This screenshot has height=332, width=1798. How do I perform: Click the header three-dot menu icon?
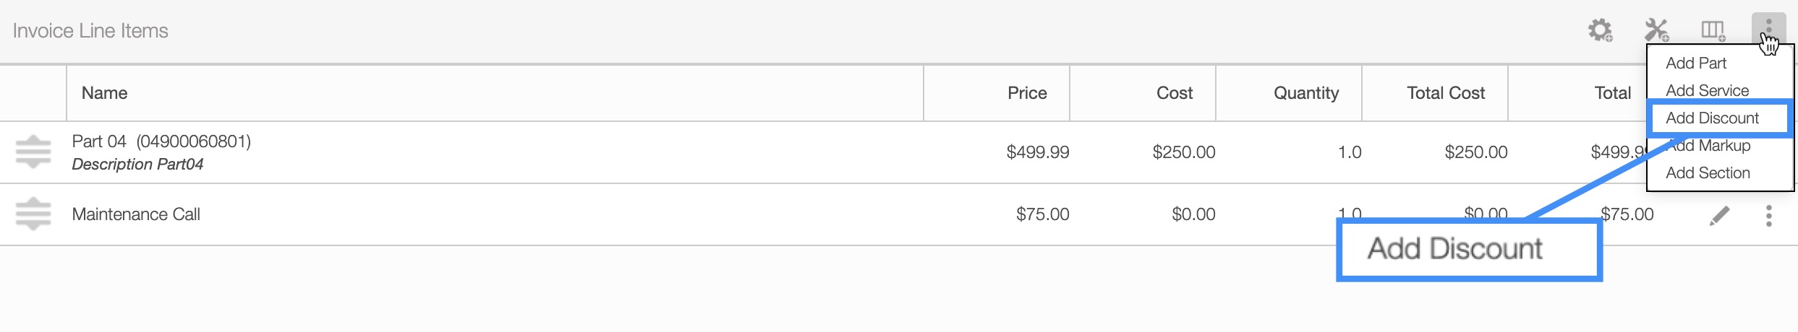click(1768, 27)
